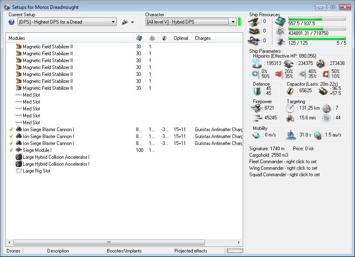This screenshot has height=257, width=355.
Task: Select the first Magnetic Field Stabilizer II row
Action: point(124,47)
